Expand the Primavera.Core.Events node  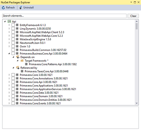pyautogui.click(x=9, y=103)
